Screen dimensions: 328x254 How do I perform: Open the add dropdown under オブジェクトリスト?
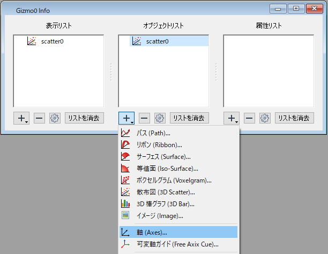click(126, 118)
